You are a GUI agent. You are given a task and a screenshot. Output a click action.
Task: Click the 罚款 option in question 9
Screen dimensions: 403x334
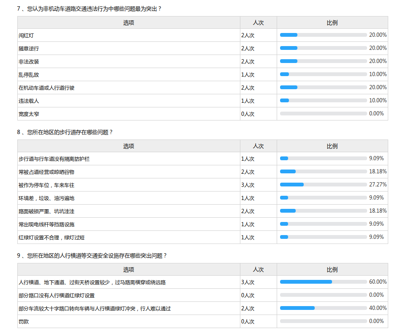pos(24,322)
